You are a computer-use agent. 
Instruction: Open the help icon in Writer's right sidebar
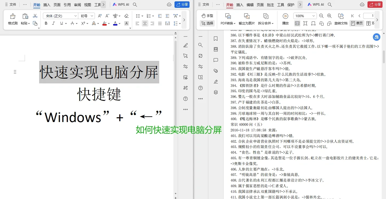pyautogui.click(x=185, y=99)
